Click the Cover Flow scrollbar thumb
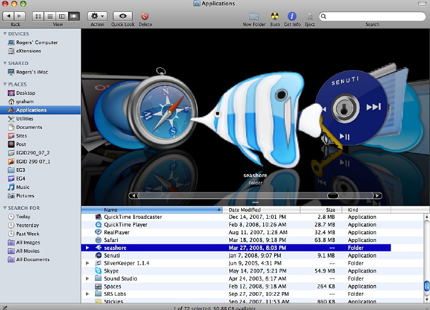 pyautogui.click(x=333, y=196)
